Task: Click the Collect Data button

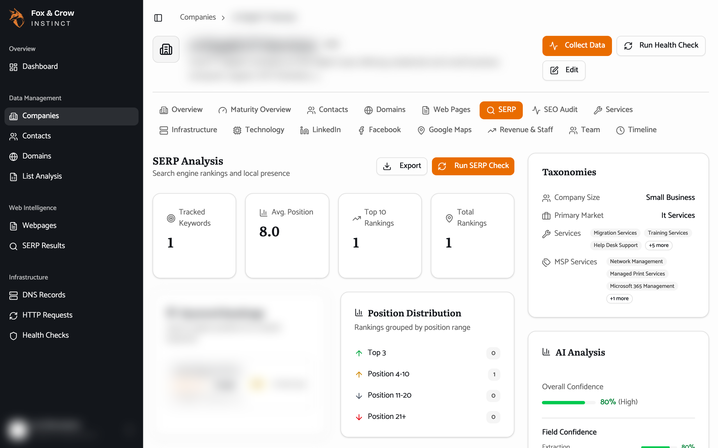Action: pyautogui.click(x=577, y=46)
